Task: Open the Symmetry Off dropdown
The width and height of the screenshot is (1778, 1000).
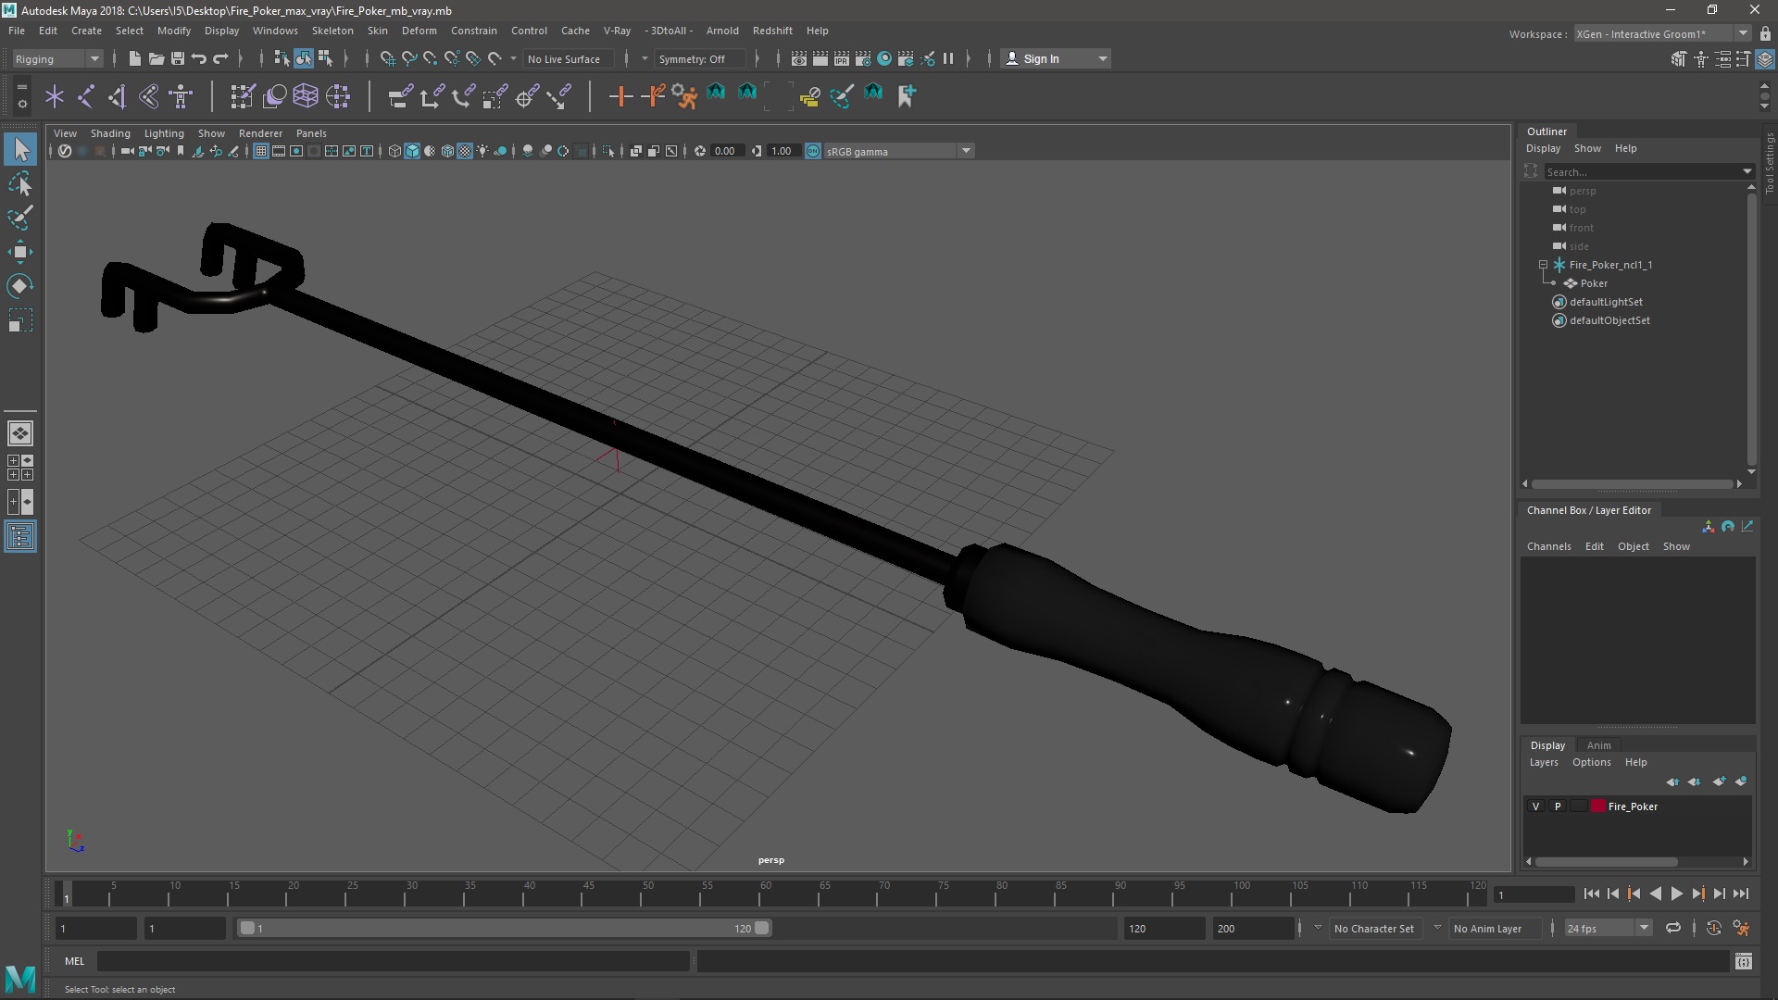Action: (700, 58)
